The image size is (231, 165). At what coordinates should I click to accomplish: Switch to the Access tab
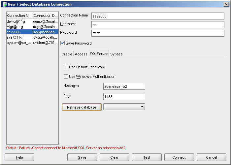pos(81,54)
